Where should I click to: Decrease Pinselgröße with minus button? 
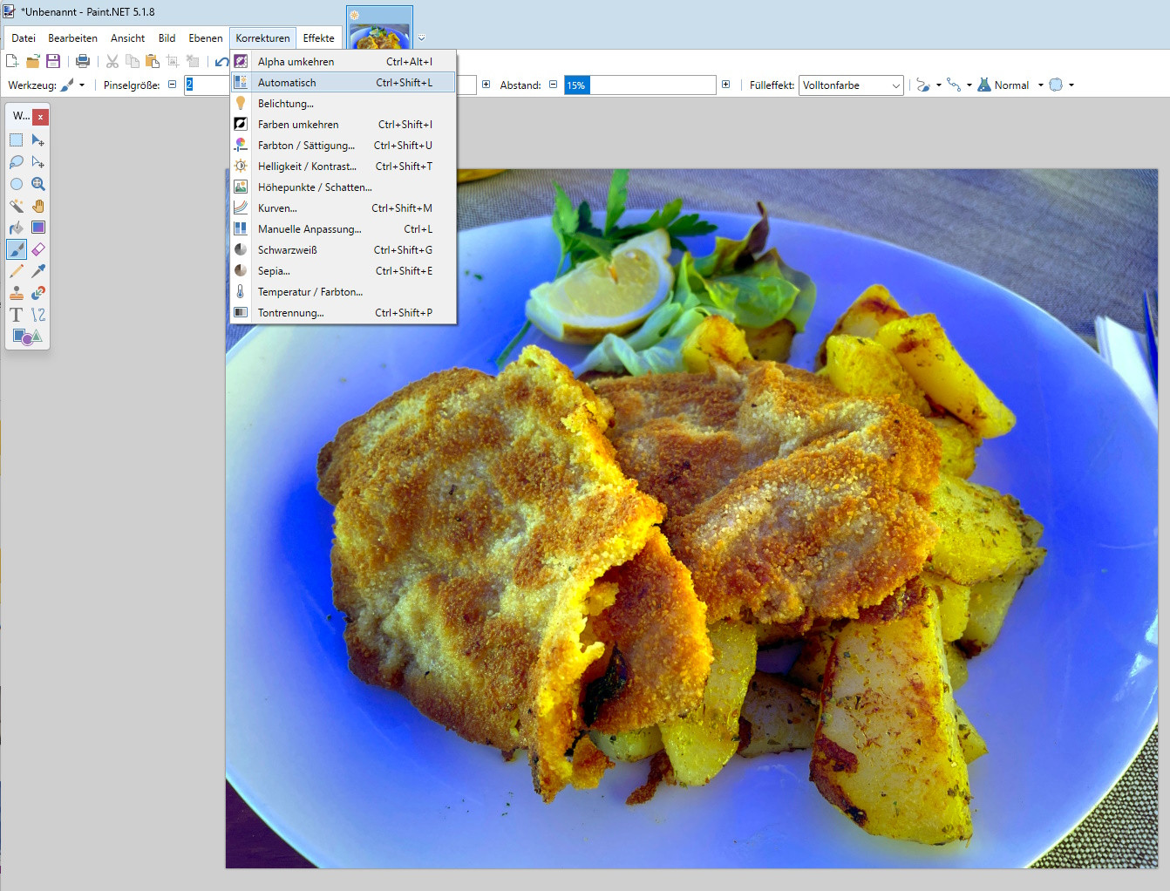pyautogui.click(x=173, y=85)
